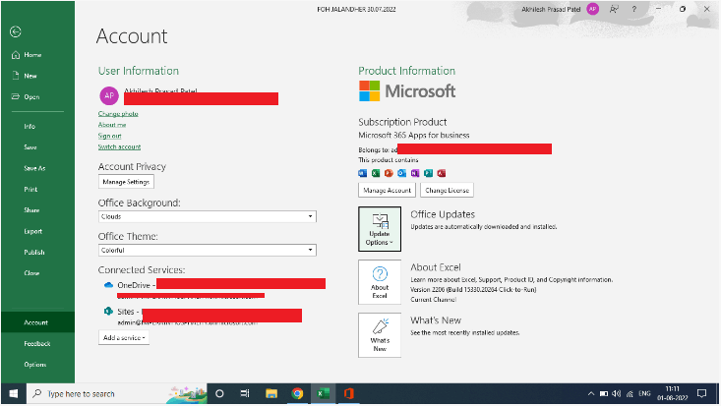Open the Print page
This screenshot has height=406, width=721.
click(x=30, y=189)
